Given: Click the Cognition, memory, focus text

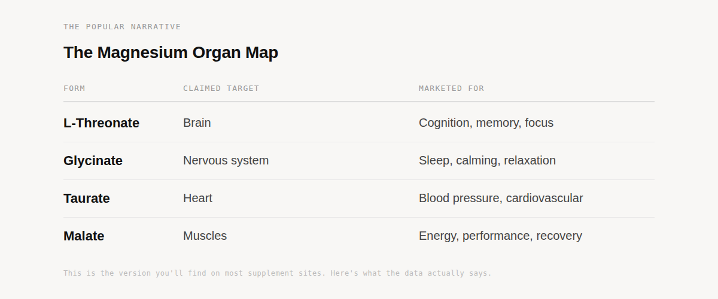Looking at the screenshot, I should [486, 123].
